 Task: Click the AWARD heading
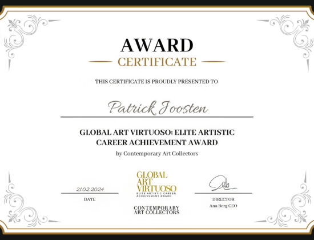[157, 45]
